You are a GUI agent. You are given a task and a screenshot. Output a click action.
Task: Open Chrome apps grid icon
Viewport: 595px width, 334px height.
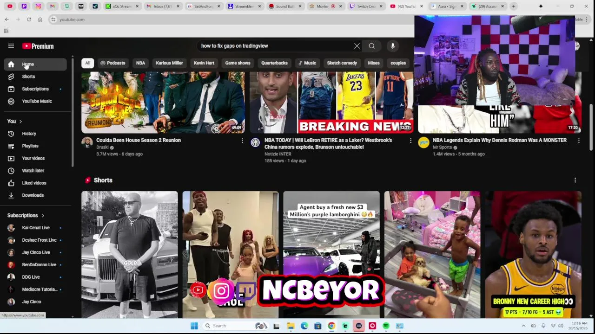coord(6,31)
